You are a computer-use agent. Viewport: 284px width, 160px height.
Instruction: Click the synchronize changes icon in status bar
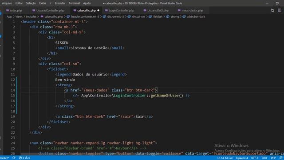(x=14, y=158)
